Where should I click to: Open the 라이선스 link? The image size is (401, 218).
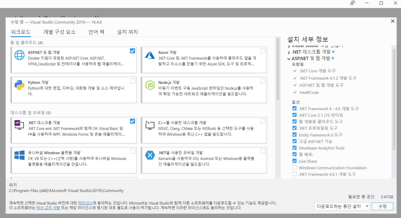point(85,203)
